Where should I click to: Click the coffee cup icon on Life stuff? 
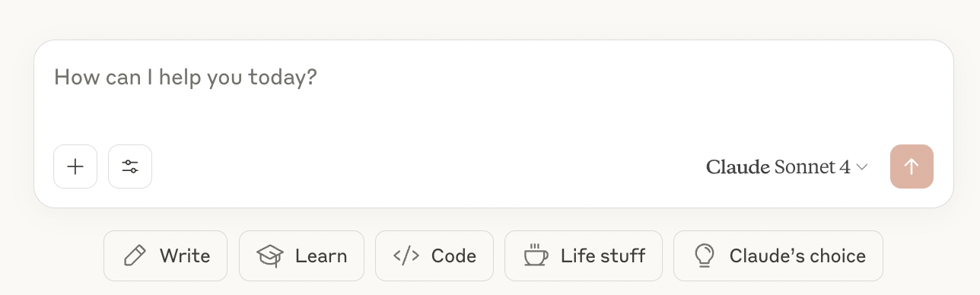[x=536, y=256]
